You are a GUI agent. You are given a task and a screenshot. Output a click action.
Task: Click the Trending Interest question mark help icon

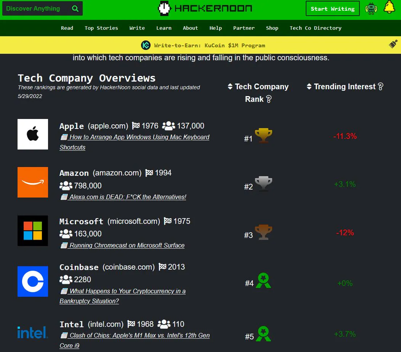click(380, 87)
